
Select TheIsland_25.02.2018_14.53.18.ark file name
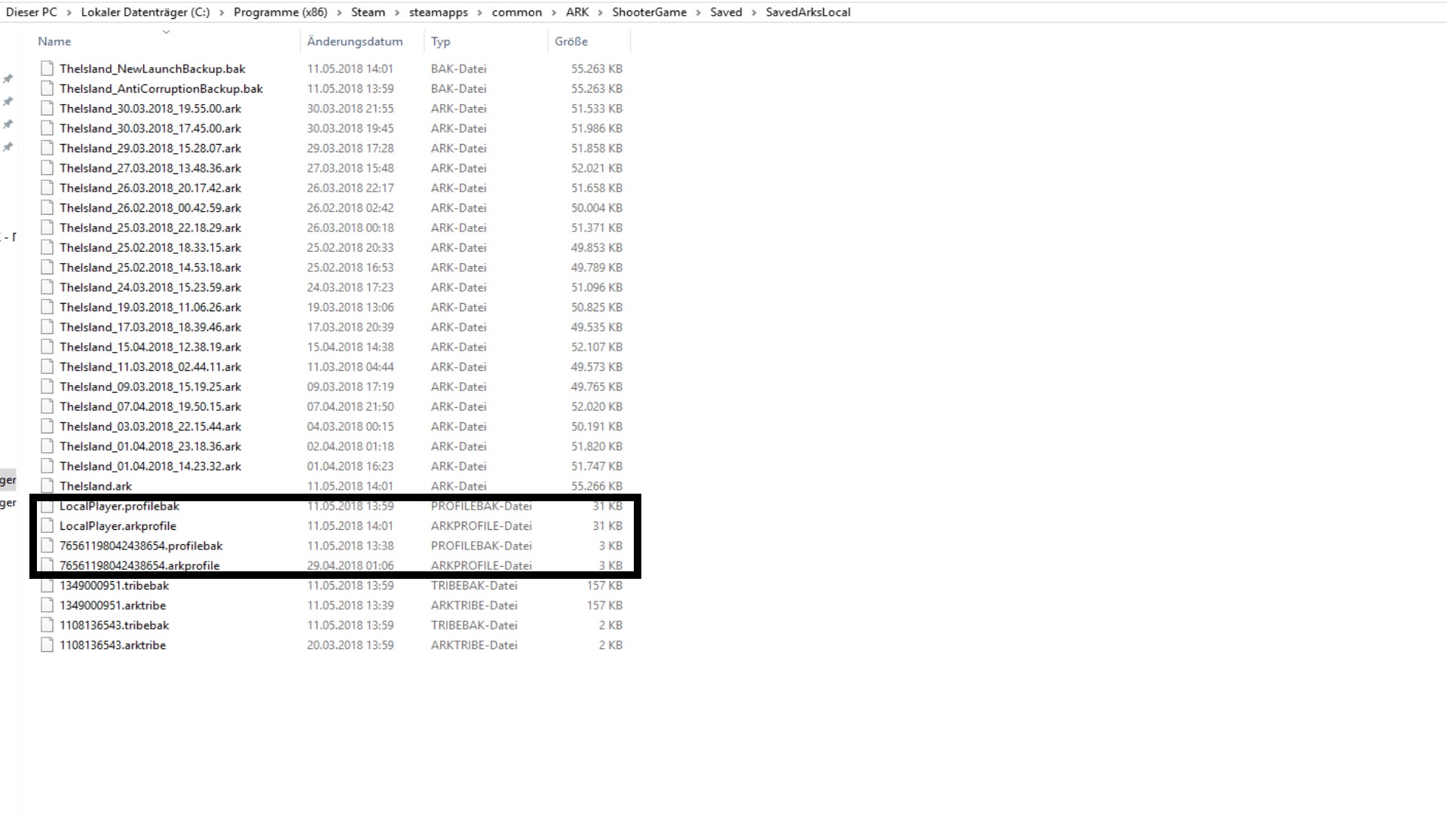[151, 268]
